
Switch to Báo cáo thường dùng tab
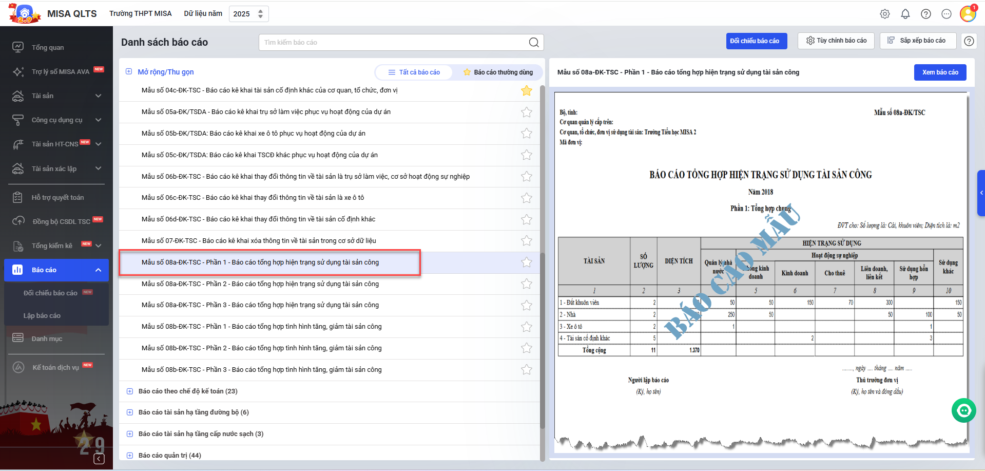[497, 72]
